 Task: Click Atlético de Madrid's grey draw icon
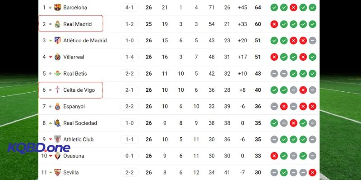point(313,40)
